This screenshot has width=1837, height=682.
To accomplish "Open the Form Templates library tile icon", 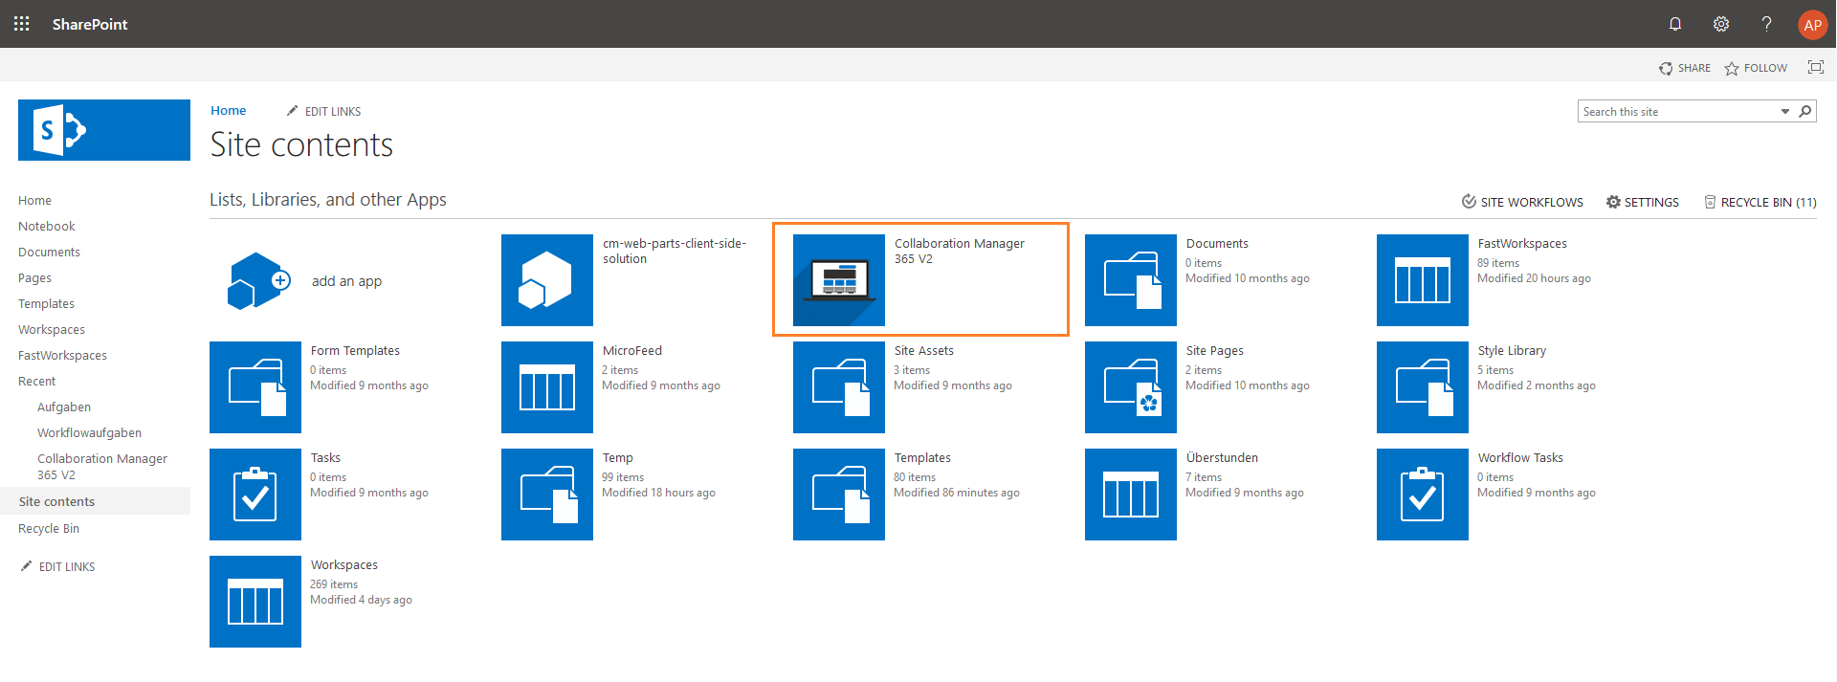I will (255, 387).
